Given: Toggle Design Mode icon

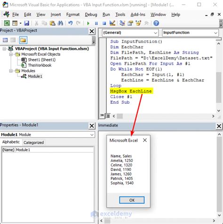Looking at the screenshot, I should point(112,23).
